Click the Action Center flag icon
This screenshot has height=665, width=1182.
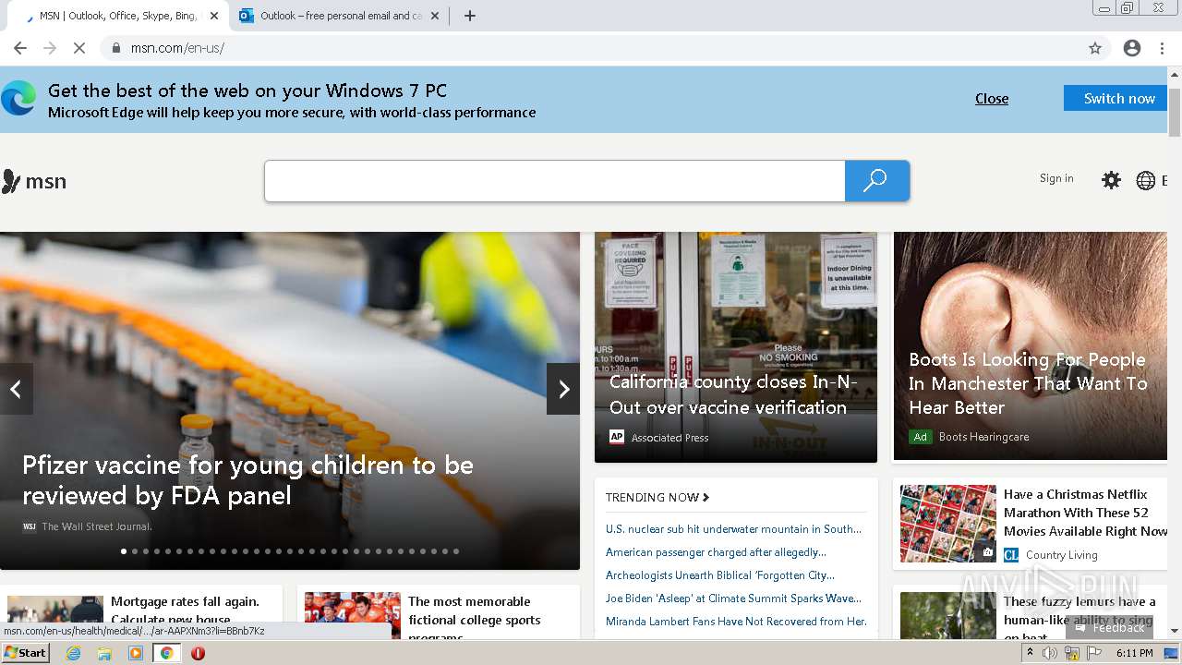pyautogui.click(x=1094, y=653)
